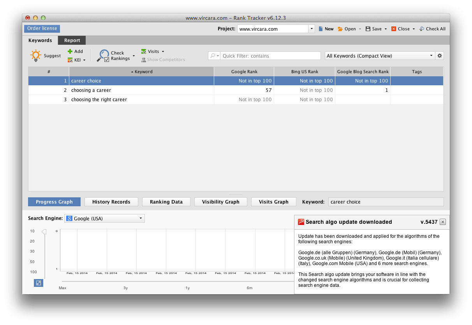
Task: Open the Ranking Data tab
Action: point(166,202)
